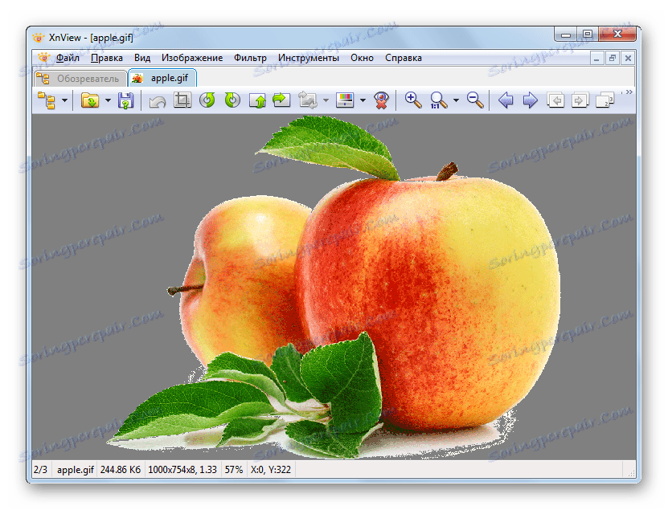Click the 244.86 Кб file size text
This screenshot has height=510, width=668.
pyautogui.click(x=120, y=470)
